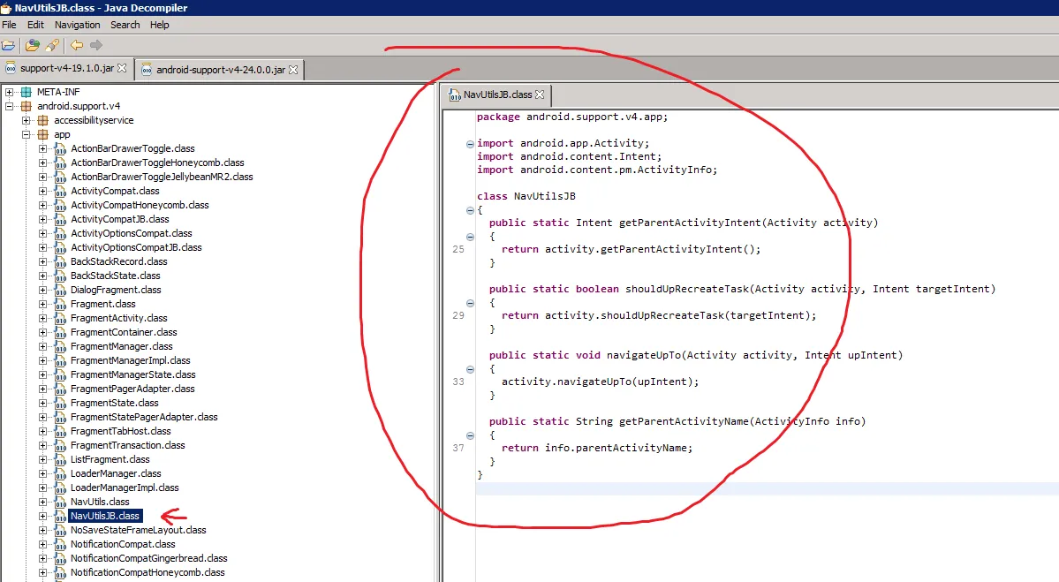Image resolution: width=1059 pixels, height=582 pixels.
Task: Expand the accessibilityservice package node
Action: [26, 120]
